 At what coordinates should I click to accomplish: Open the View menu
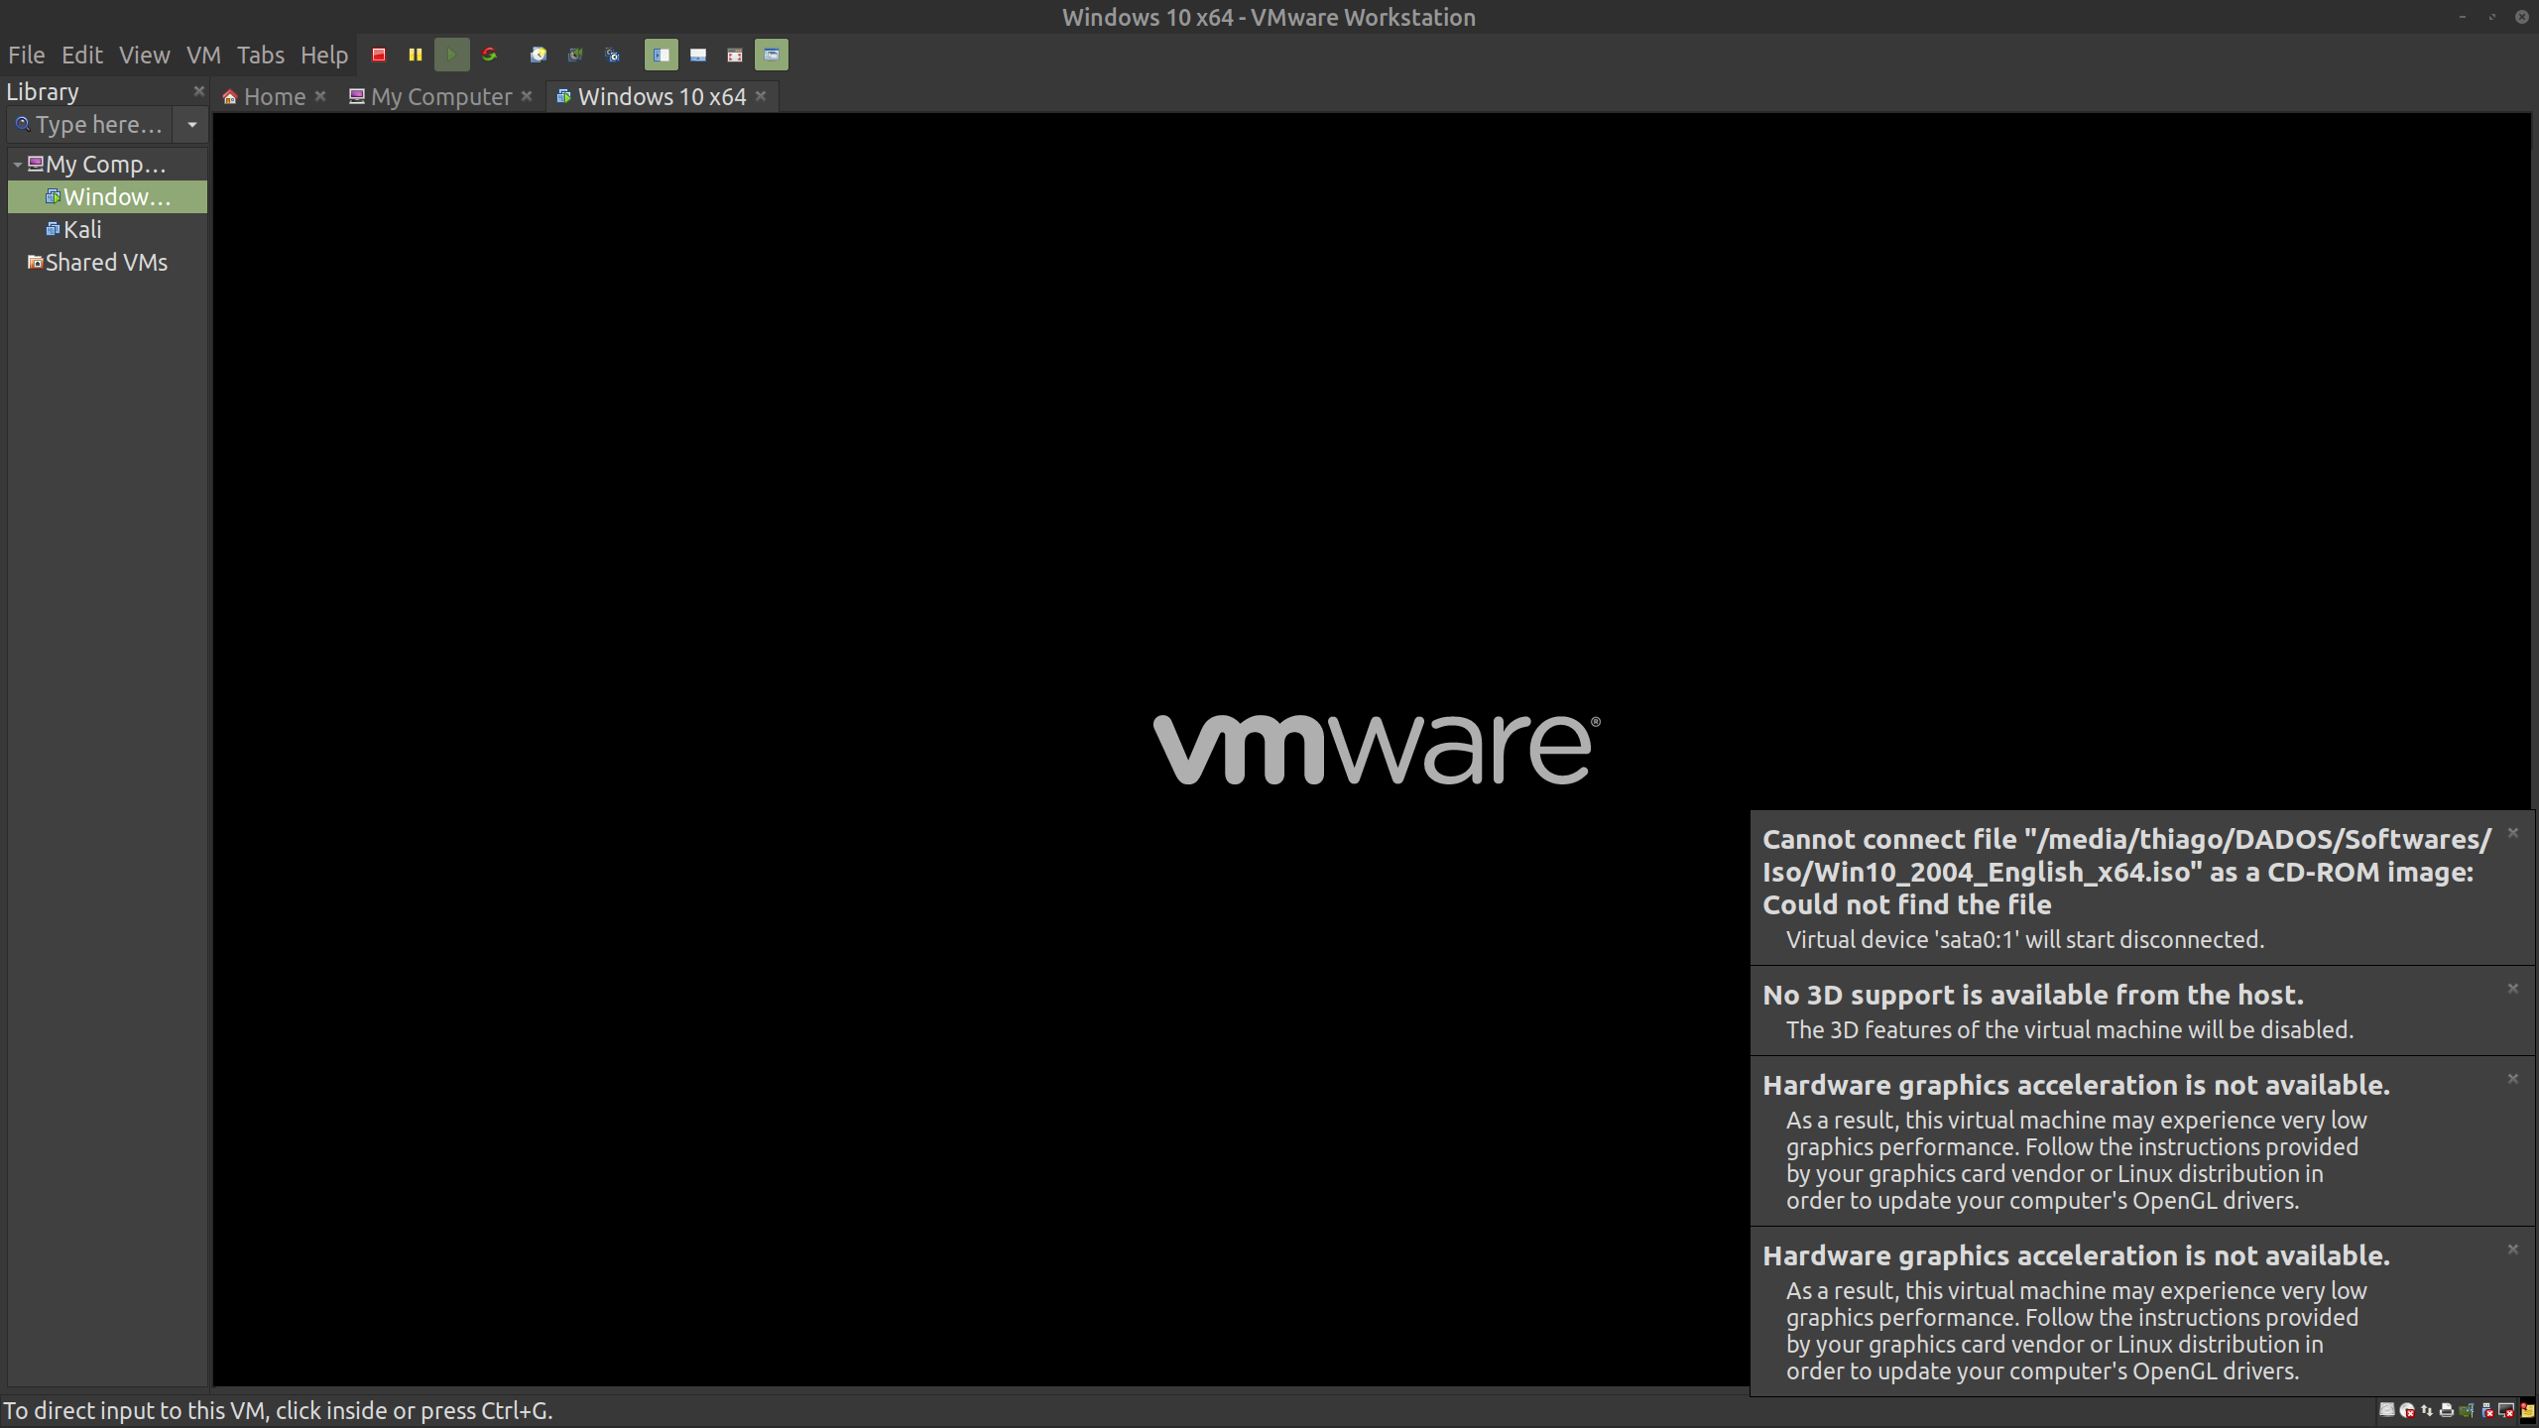[144, 55]
